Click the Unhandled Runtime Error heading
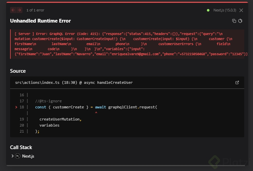This screenshot has width=253, height=171. click(40, 21)
